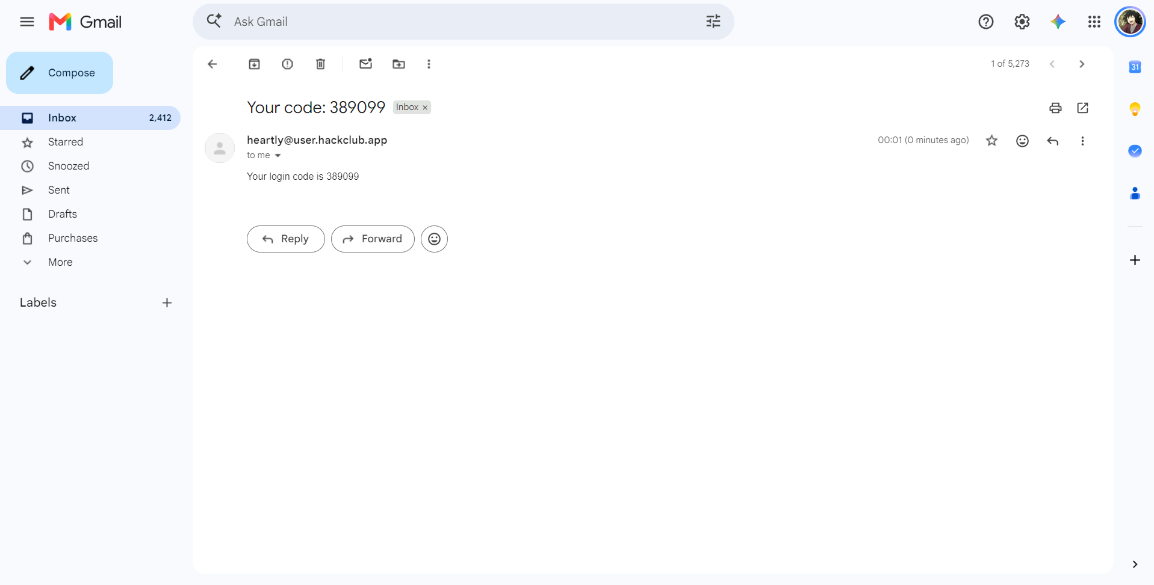Print this email conversation
1154x585 pixels.
[x=1055, y=108]
